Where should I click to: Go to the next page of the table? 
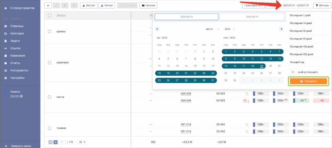click(x=55, y=142)
